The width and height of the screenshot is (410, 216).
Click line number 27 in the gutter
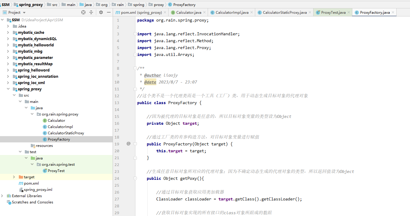click(117, 199)
